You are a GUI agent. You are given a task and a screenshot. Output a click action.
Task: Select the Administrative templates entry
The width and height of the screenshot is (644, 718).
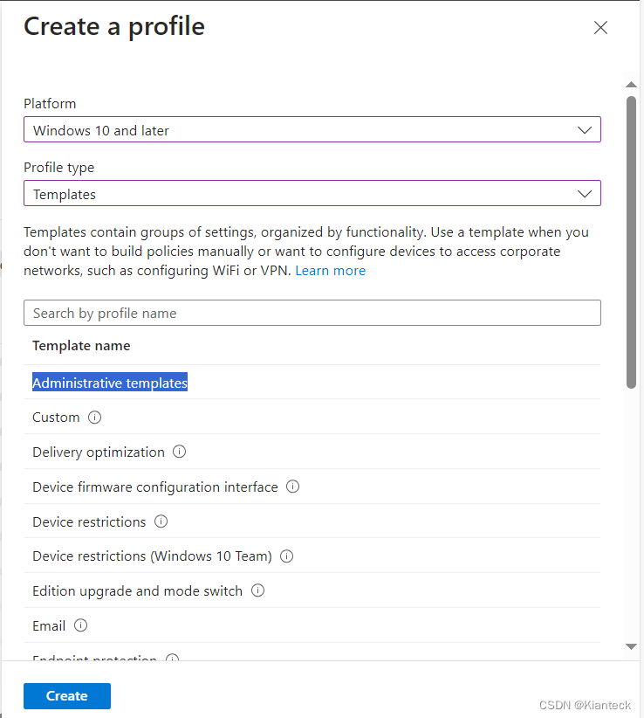(x=109, y=382)
